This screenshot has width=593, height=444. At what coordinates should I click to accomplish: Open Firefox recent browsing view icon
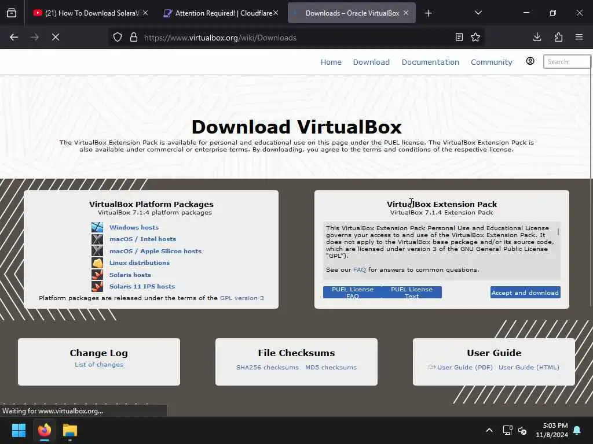(x=12, y=13)
